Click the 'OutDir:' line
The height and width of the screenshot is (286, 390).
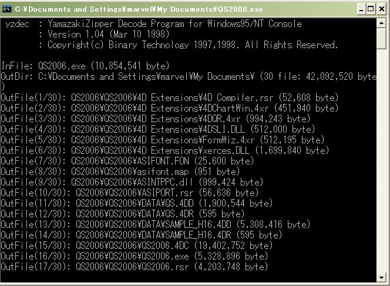(189, 76)
